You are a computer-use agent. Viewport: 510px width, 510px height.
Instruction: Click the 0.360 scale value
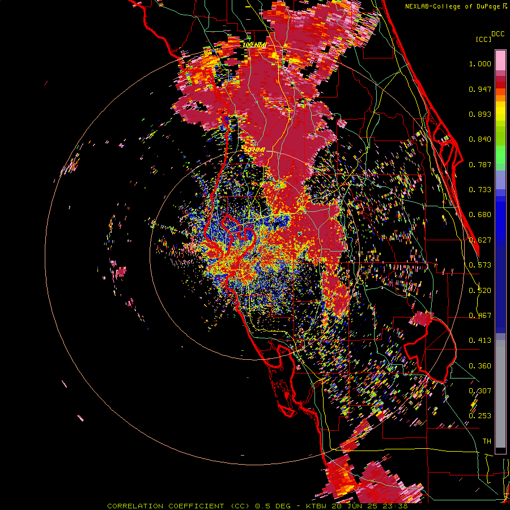(480, 366)
